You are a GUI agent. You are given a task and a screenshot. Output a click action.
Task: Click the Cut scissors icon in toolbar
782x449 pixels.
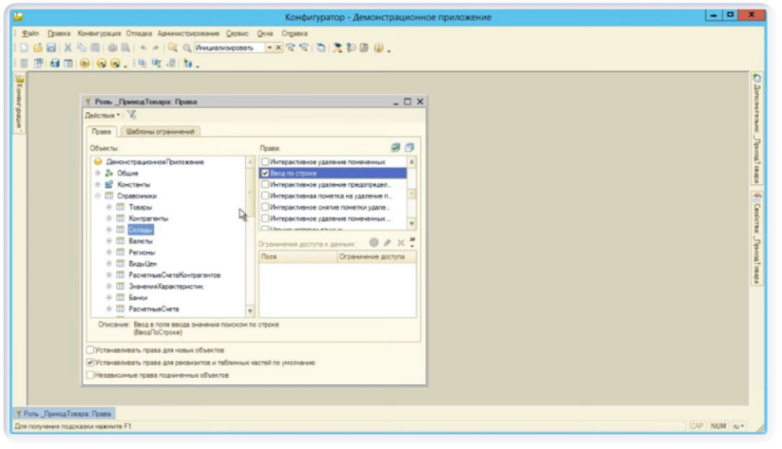pyautogui.click(x=67, y=48)
